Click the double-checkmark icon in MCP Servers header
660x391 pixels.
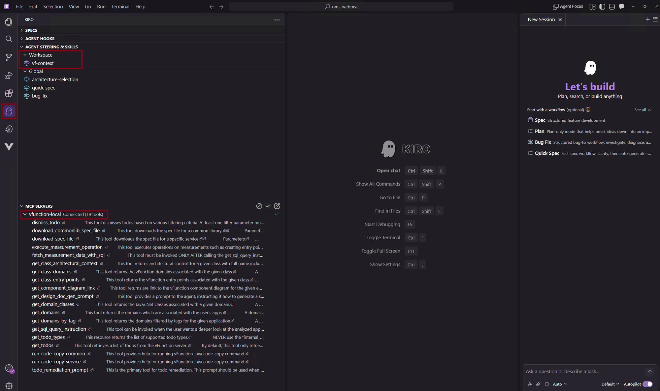click(x=268, y=206)
